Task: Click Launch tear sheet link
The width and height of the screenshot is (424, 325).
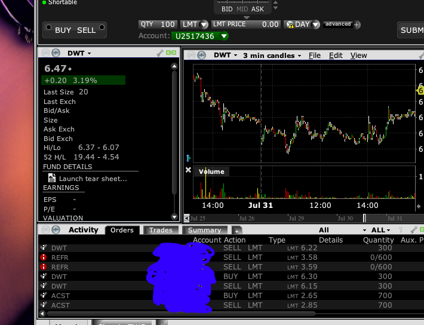Action: [93, 179]
